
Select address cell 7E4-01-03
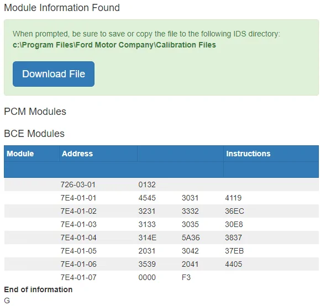[x=78, y=224]
